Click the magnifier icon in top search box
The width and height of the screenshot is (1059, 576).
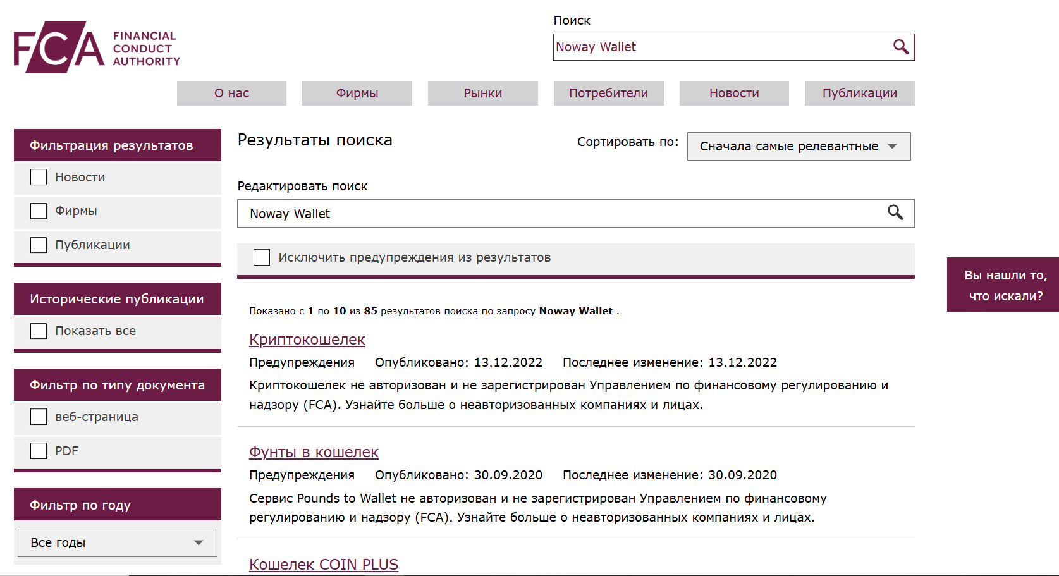[900, 47]
